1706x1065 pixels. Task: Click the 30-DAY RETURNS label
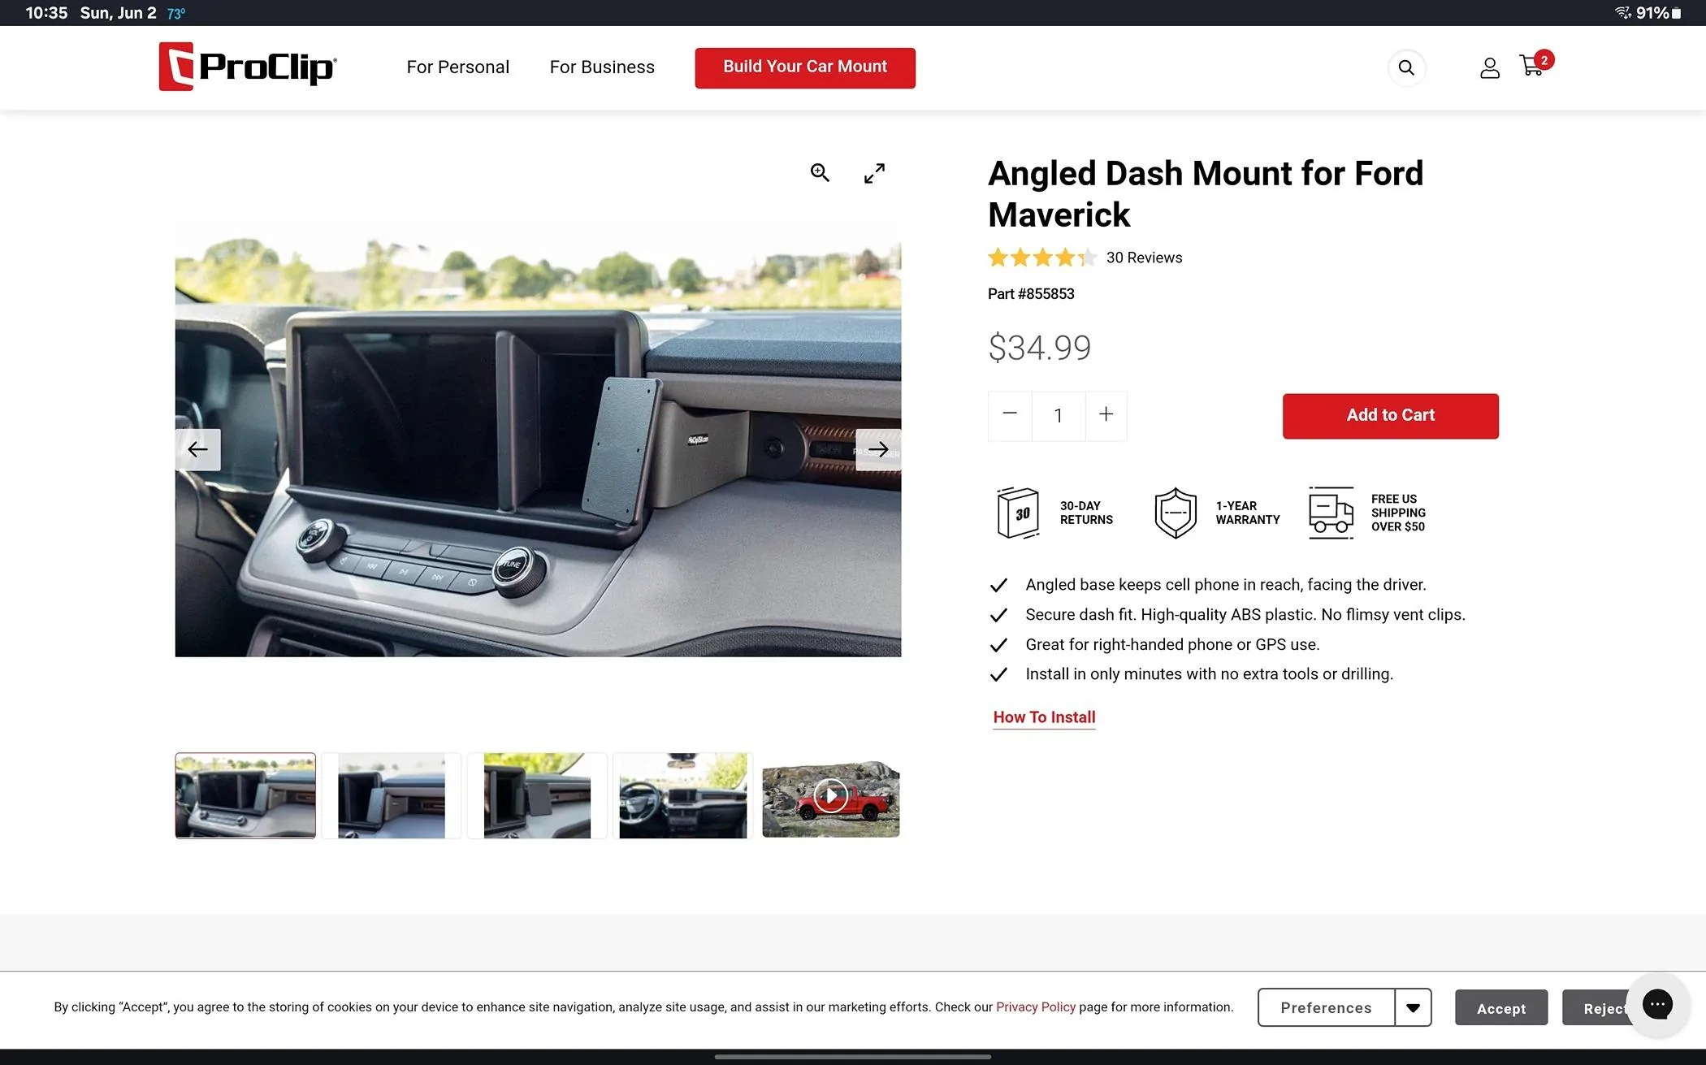click(x=1086, y=513)
